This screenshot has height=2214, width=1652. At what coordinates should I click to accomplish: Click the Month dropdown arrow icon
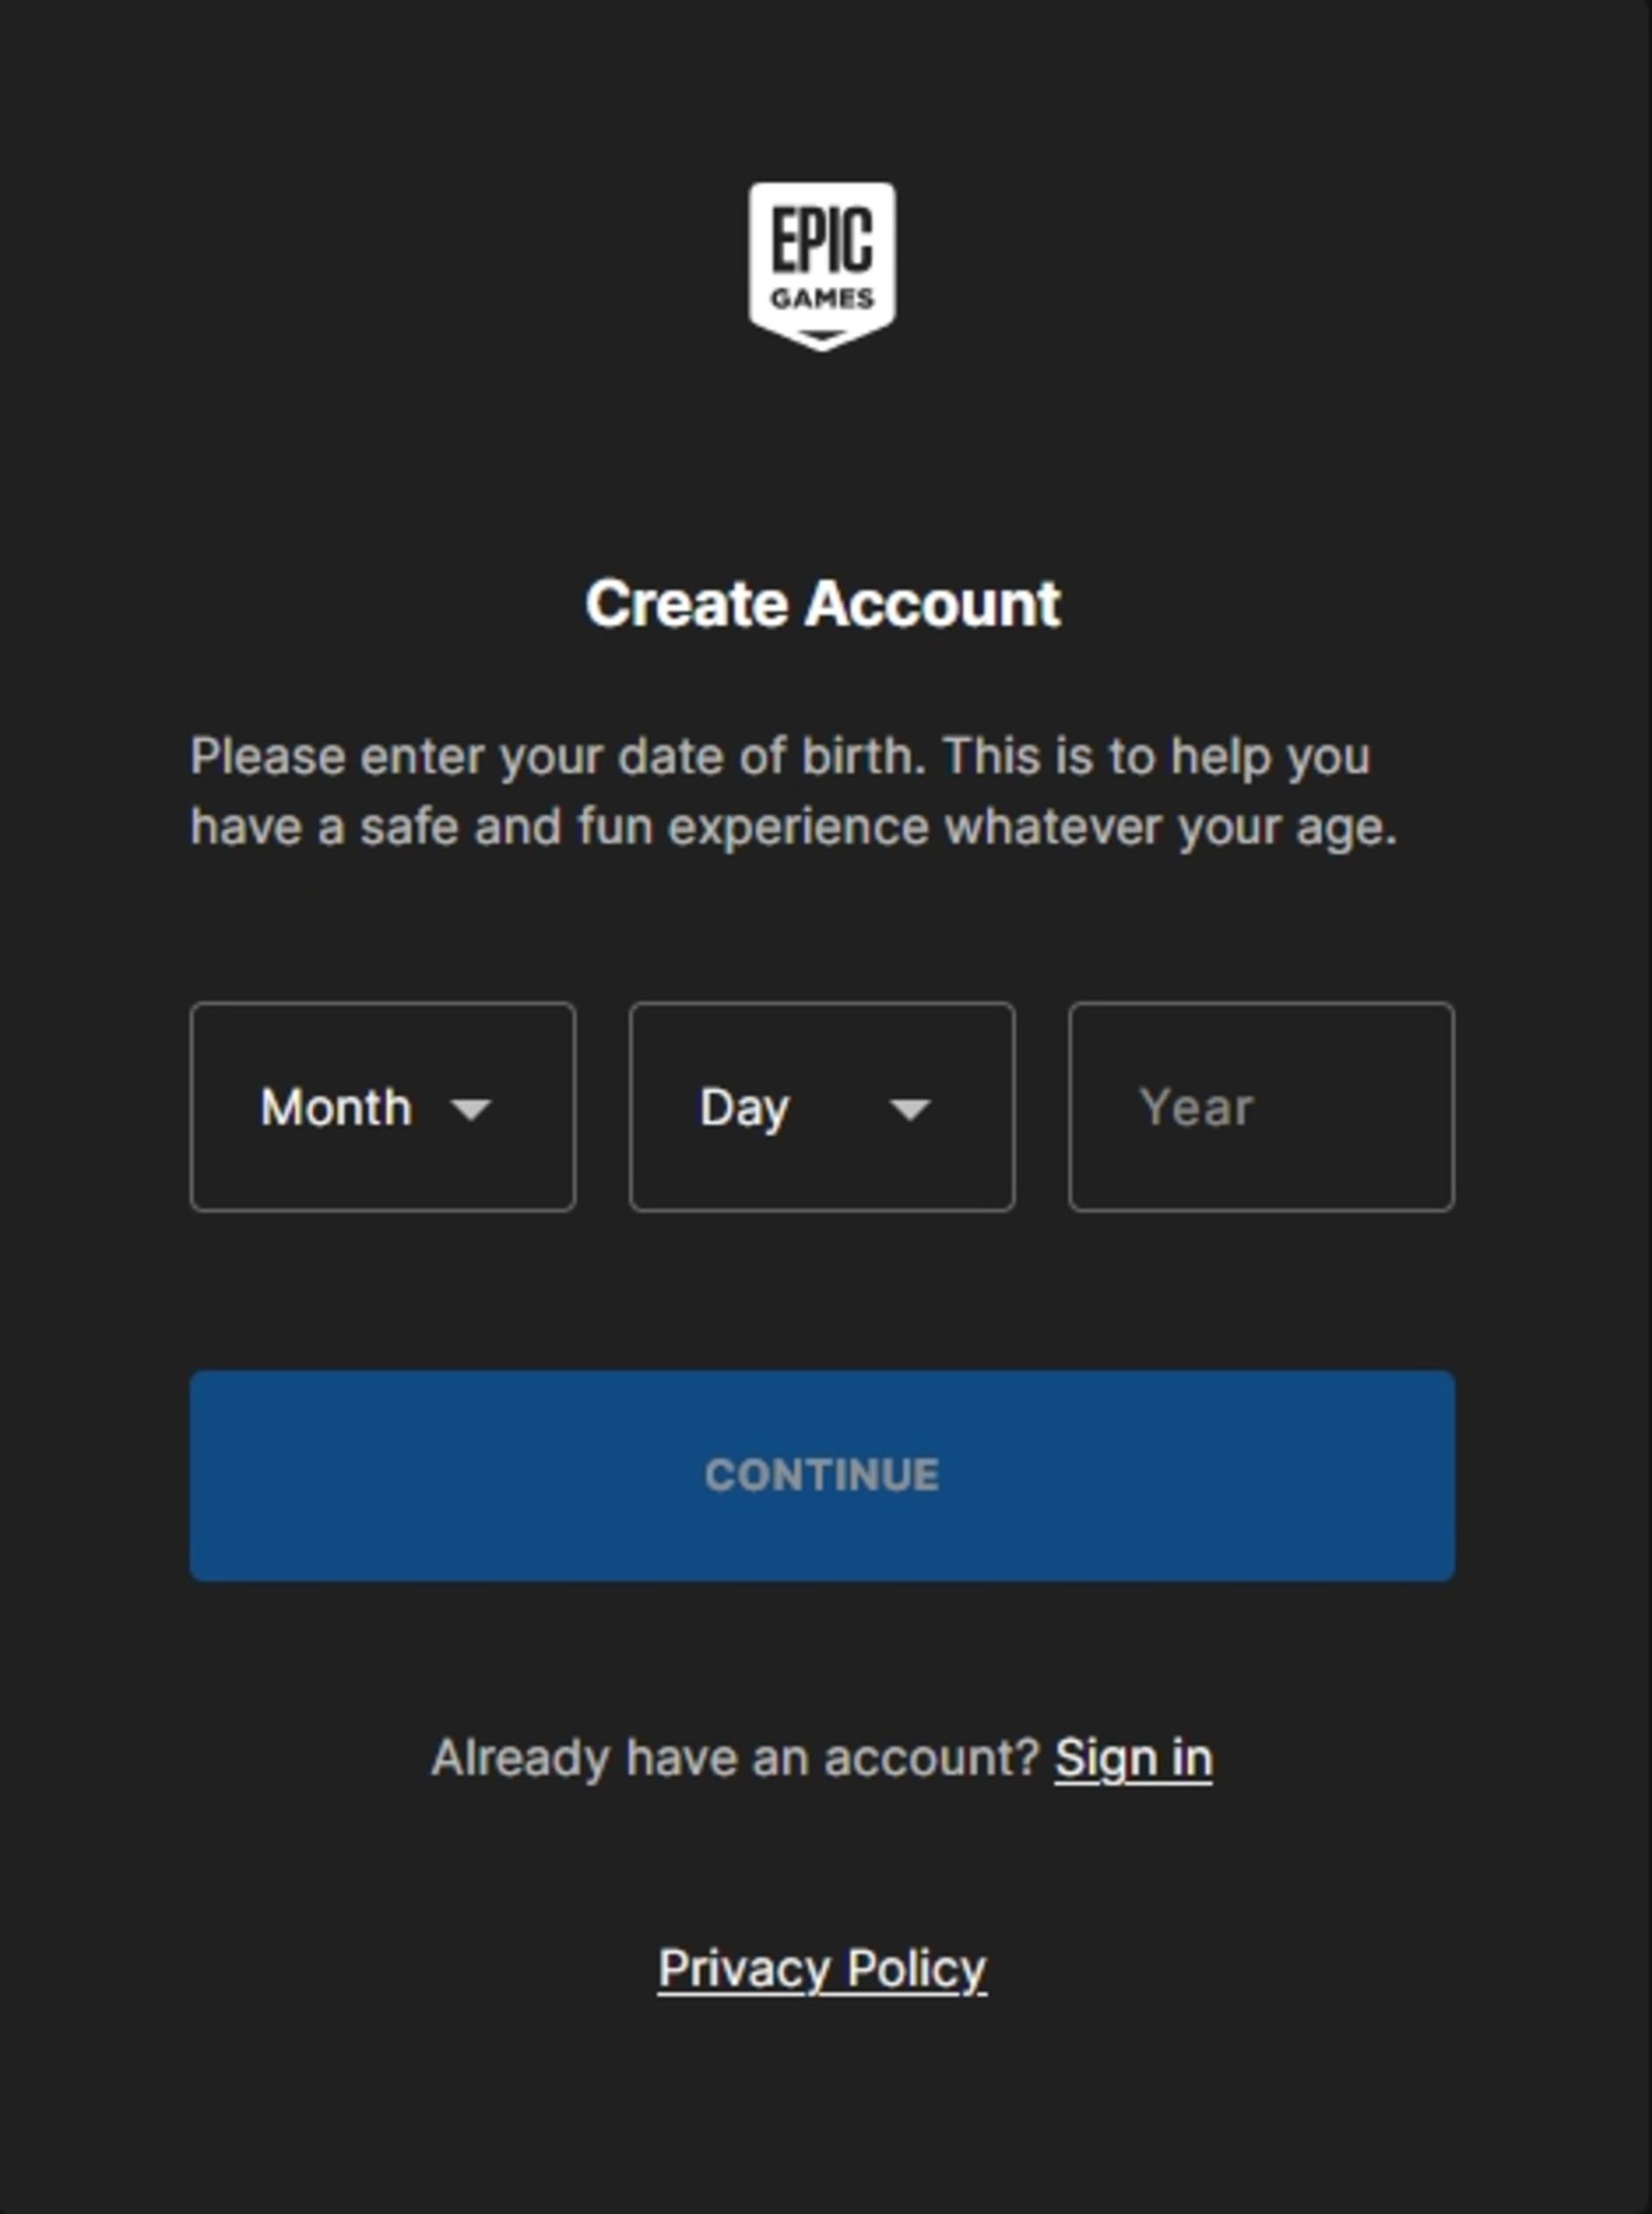point(470,1108)
